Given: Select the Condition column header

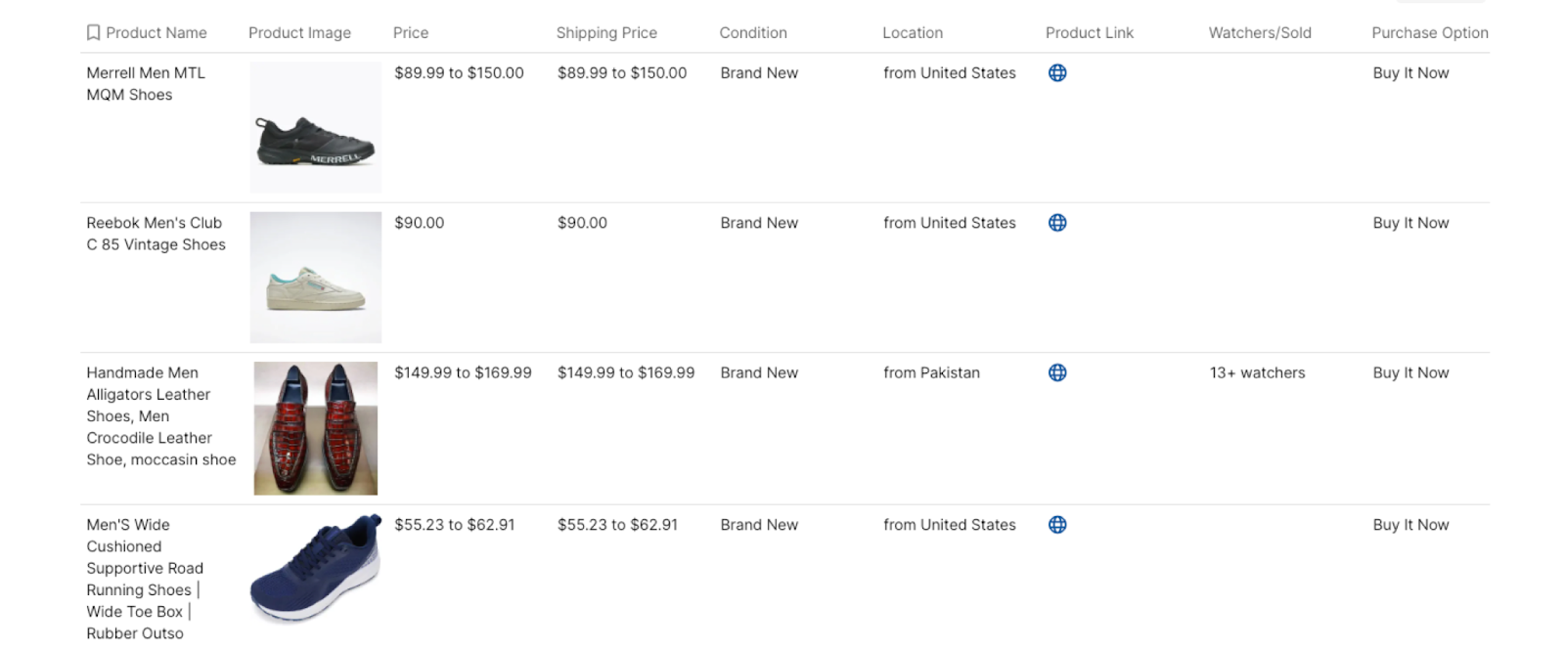Looking at the screenshot, I should (x=753, y=33).
